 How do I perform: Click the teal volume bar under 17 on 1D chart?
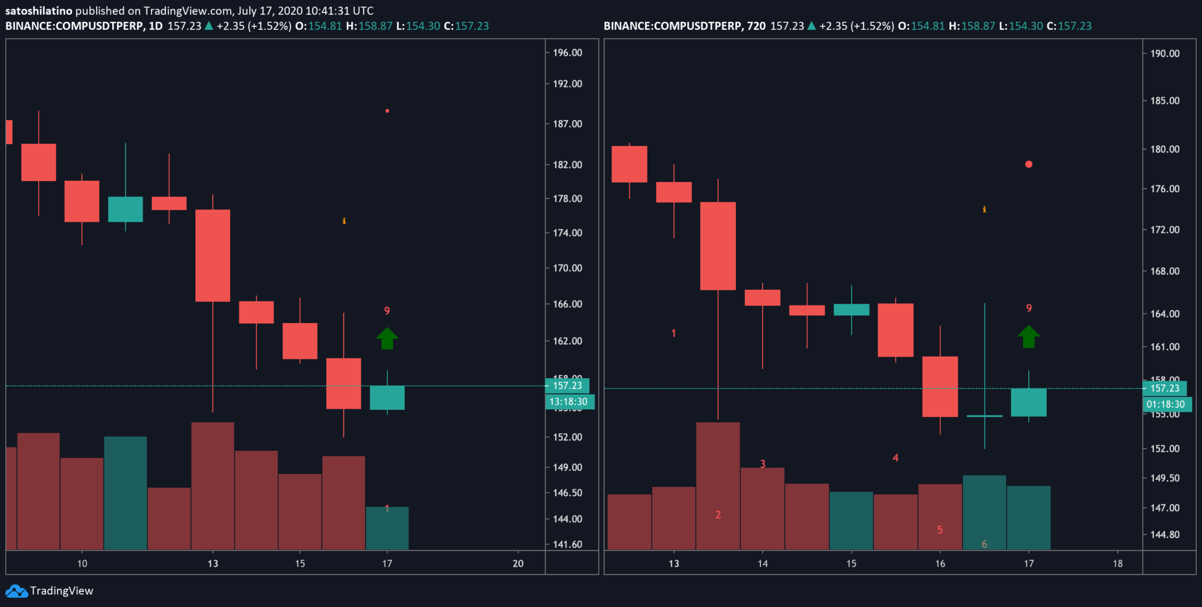coord(387,528)
